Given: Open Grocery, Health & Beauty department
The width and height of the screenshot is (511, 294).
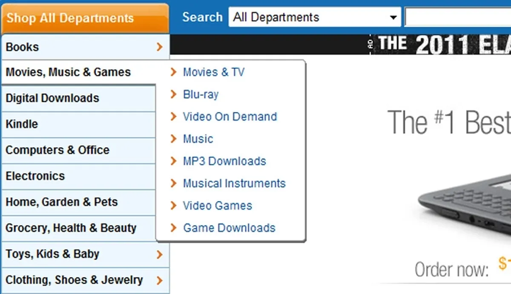Looking at the screenshot, I should 78,228.
